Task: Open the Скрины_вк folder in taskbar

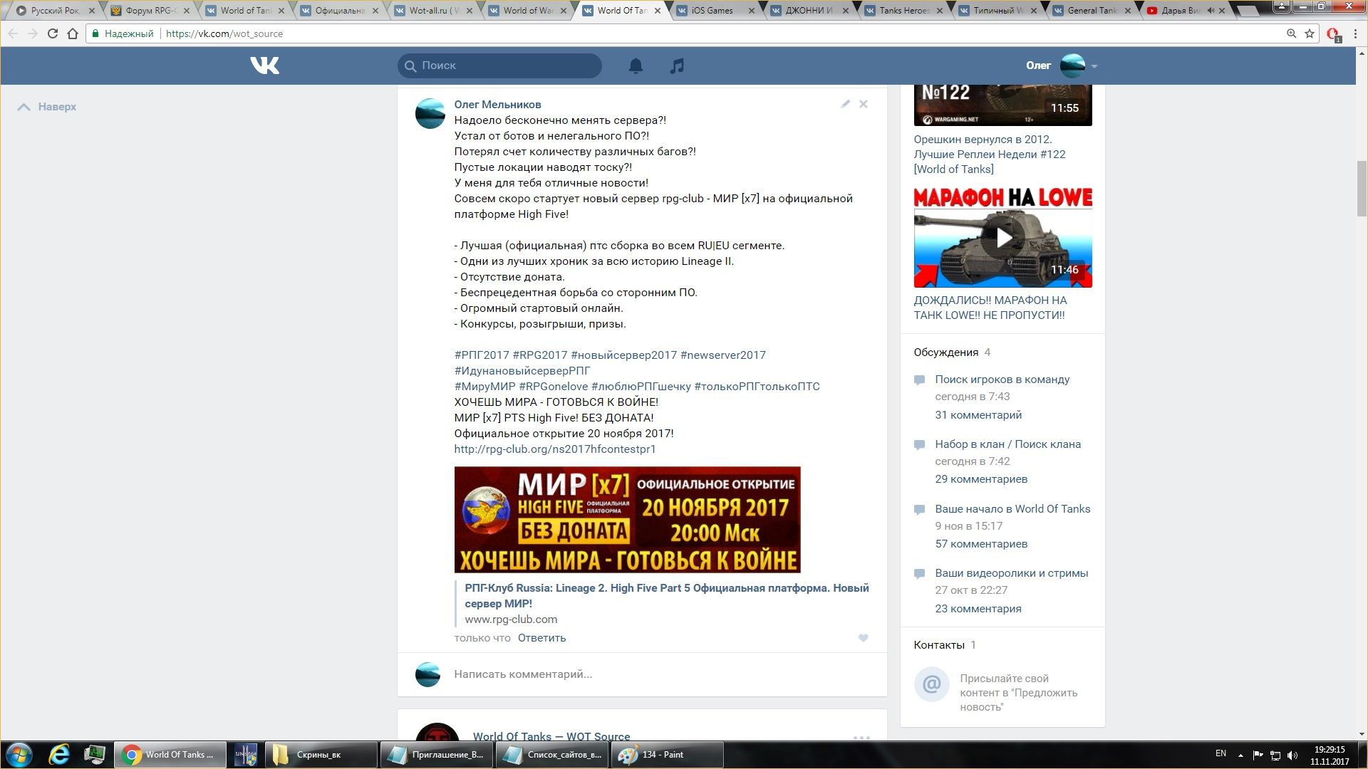Action: click(x=321, y=755)
